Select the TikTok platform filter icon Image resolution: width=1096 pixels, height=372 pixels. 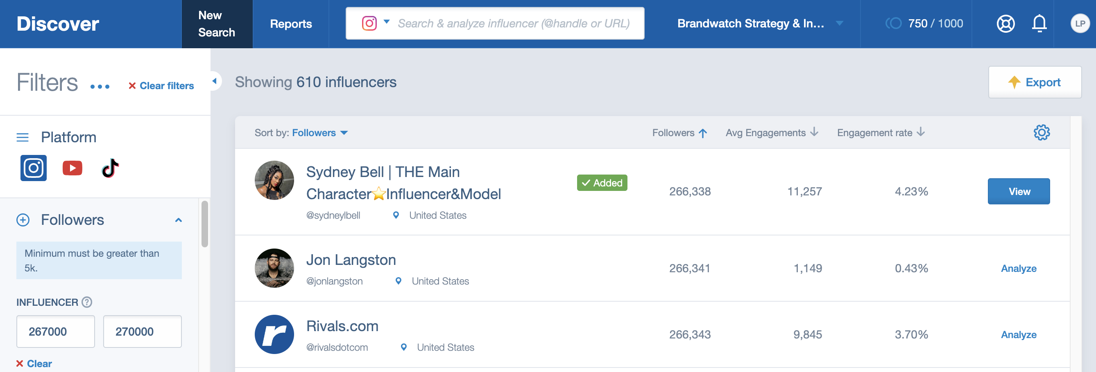tap(110, 168)
